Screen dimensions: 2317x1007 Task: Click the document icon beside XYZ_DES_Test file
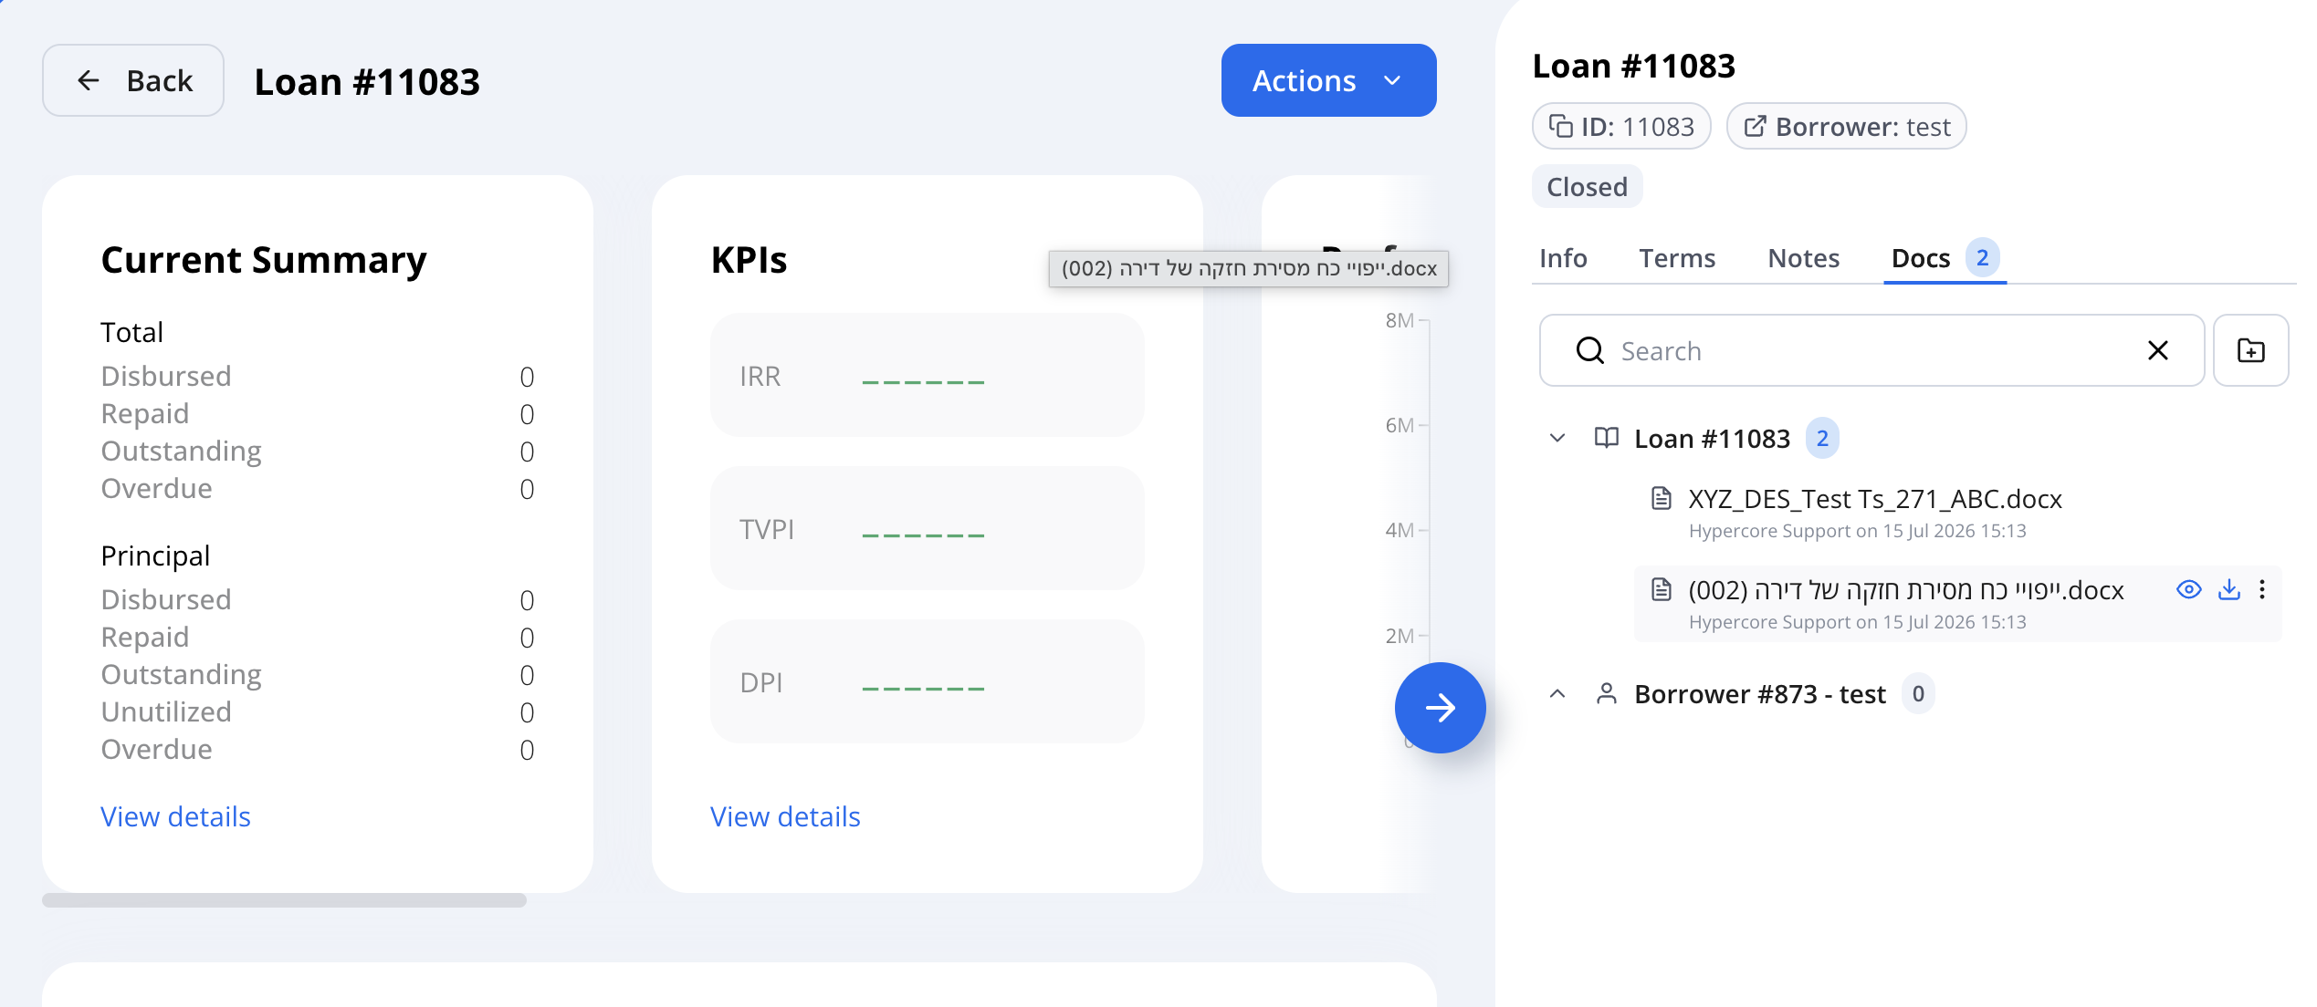1662,498
